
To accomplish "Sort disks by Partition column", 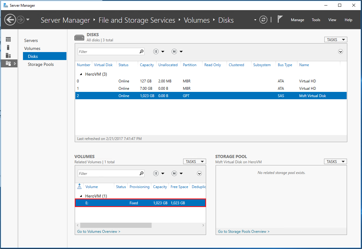I will (190, 65).
